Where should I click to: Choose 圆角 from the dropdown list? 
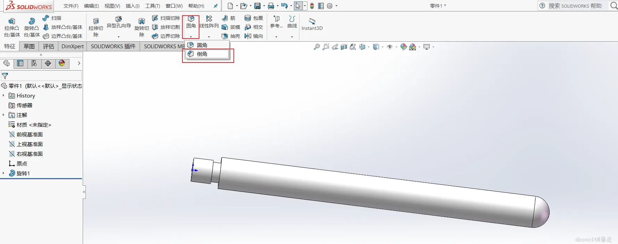click(207, 45)
